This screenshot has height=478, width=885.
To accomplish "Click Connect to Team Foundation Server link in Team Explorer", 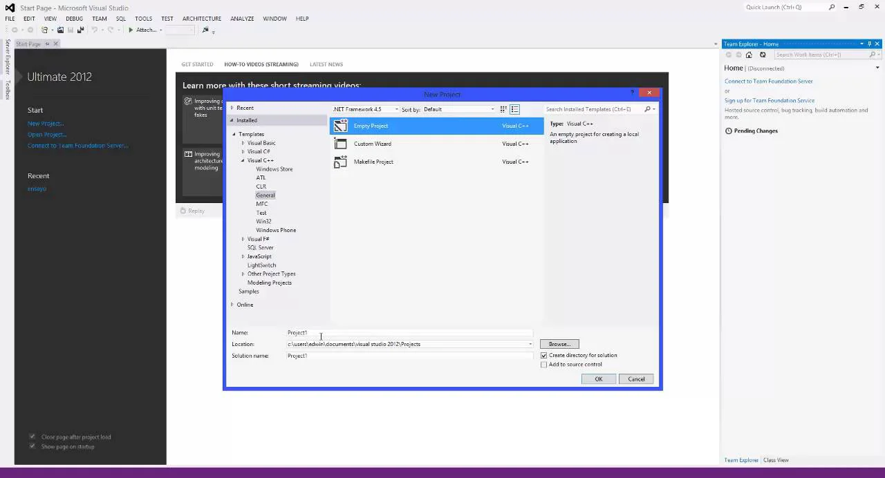I will (769, 82).
